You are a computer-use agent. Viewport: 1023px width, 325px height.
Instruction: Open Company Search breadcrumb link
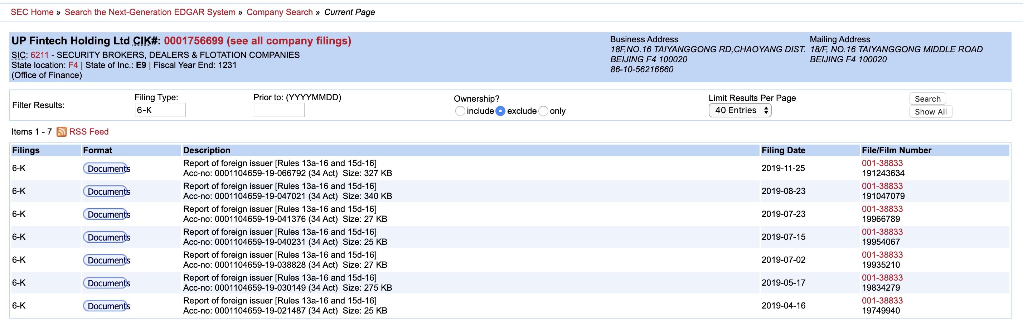(280, 12)
